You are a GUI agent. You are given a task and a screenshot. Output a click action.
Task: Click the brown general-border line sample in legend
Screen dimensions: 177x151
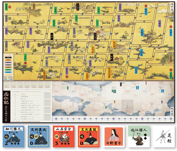tap(8, 77)
